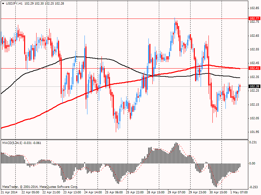Select the 23 Apr 13:00 time label
The image size is (261, 195).
click(72, 192)
